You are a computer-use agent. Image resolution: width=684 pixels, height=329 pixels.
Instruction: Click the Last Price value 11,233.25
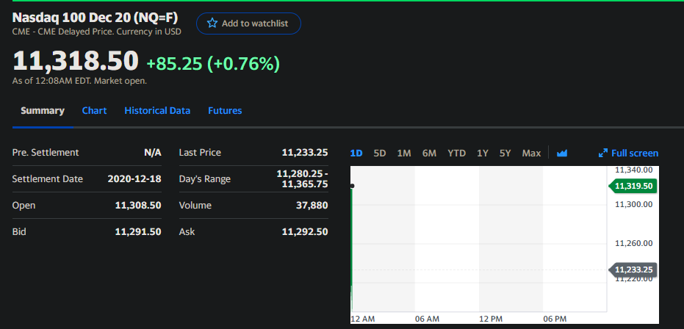click(305, 153)
